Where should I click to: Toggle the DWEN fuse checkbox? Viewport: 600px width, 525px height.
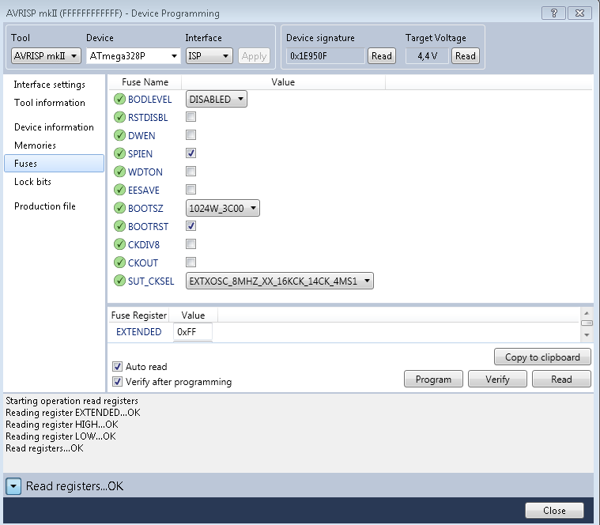[191, 135]
